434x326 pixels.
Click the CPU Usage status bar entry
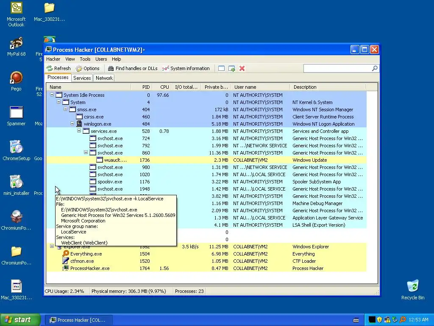(64, 291)
